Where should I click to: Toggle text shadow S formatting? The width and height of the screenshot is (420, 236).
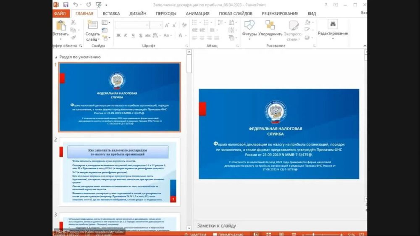141,35
